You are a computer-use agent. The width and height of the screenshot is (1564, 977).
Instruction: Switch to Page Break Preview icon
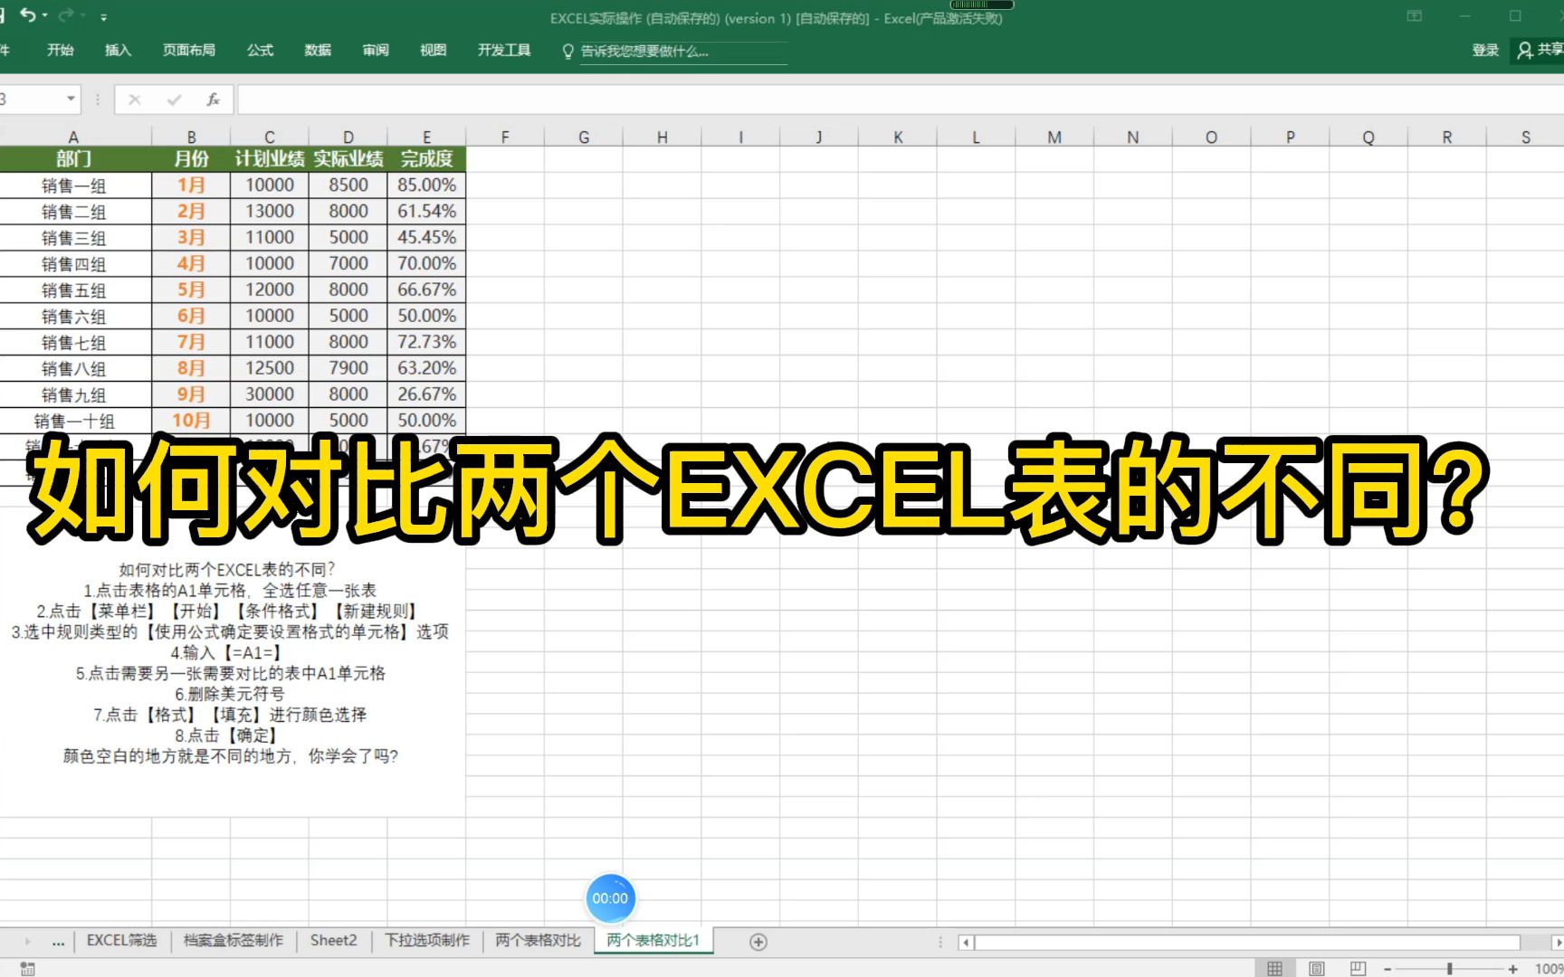[1358, 969]
